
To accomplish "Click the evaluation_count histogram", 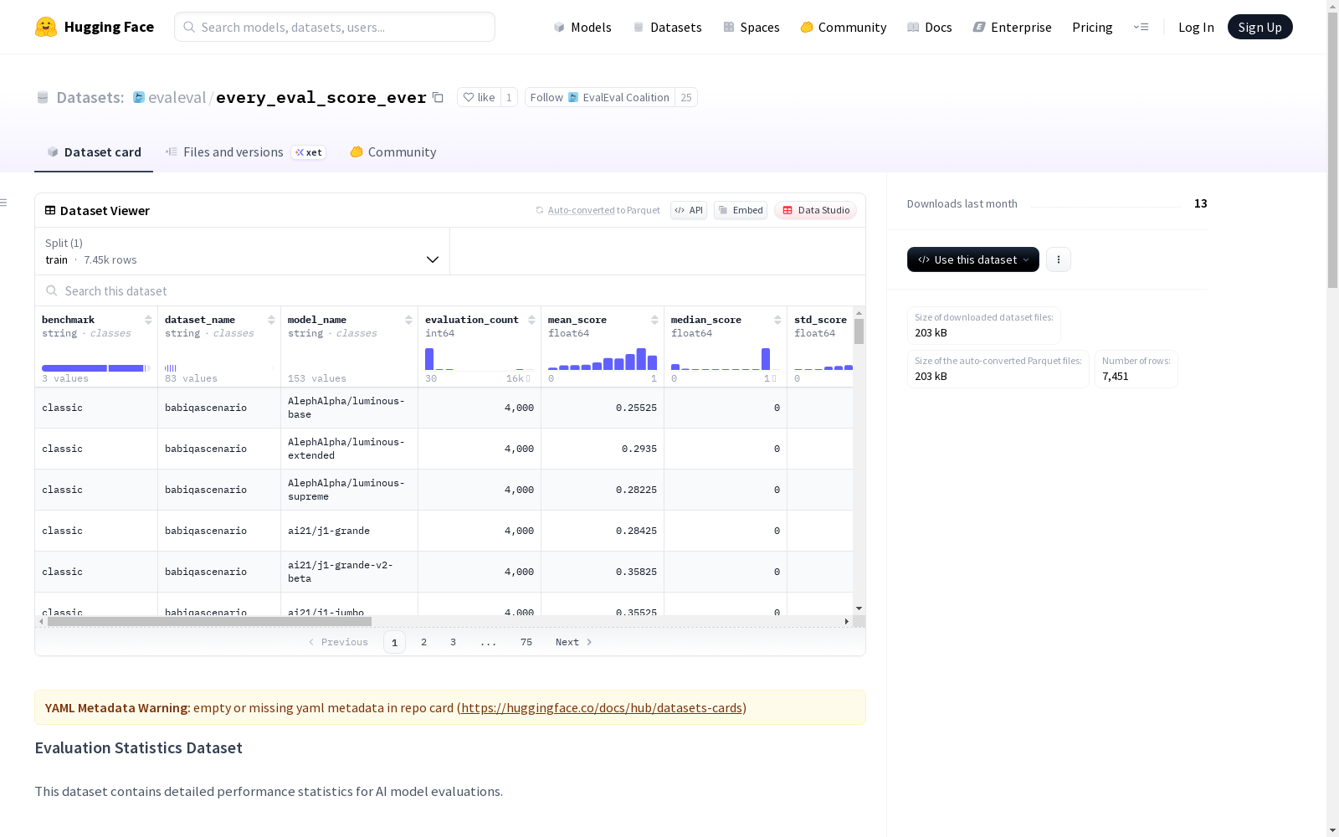I will point(480,359).
